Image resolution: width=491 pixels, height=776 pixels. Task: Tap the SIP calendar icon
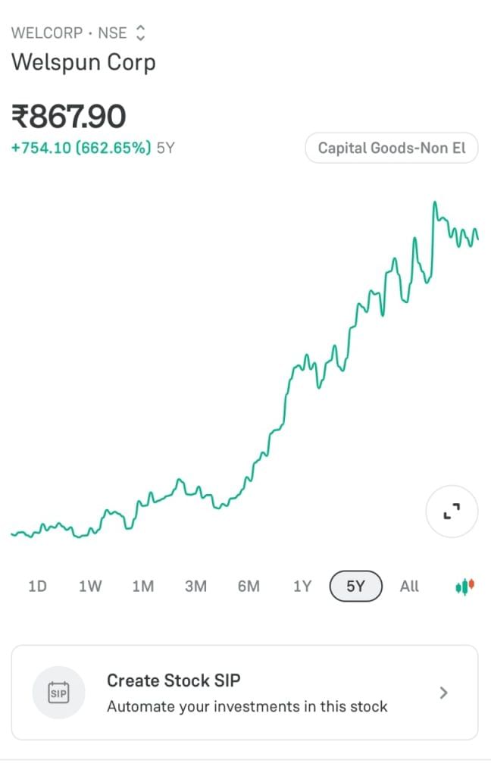(58, 692)
